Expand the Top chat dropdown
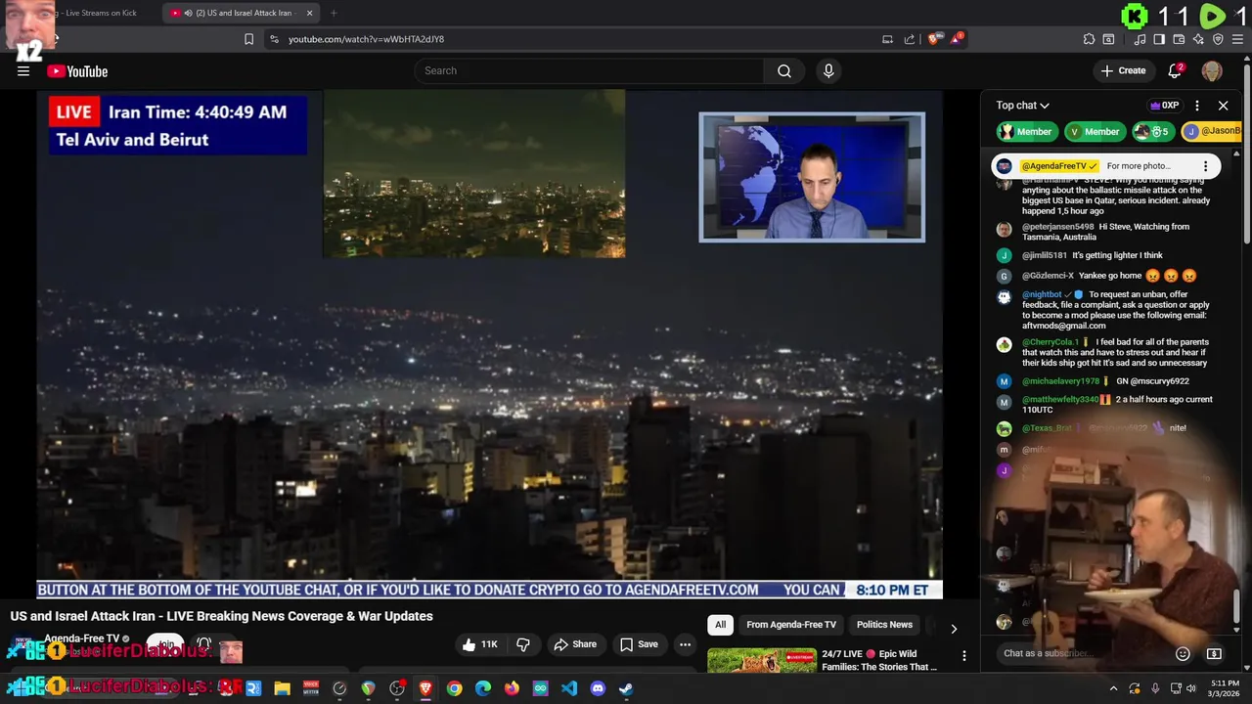1252x704 pixels. [x=1022, y=106]
